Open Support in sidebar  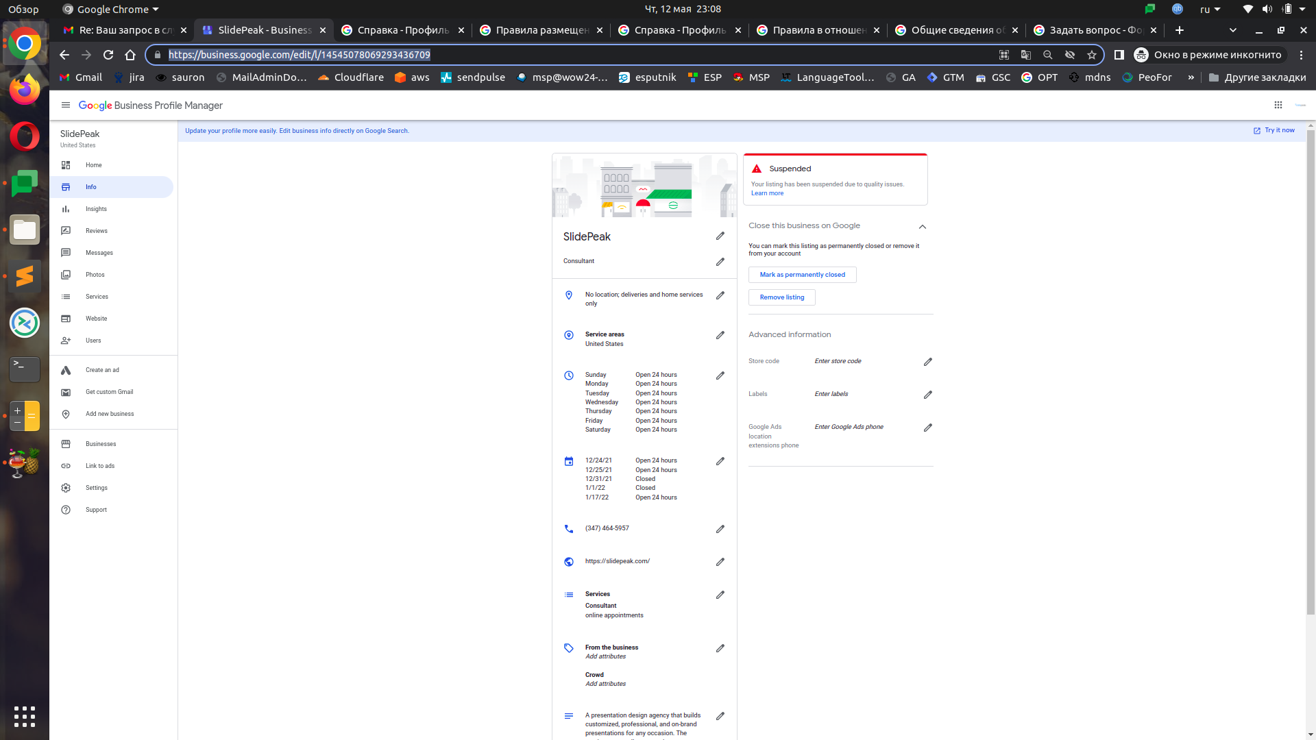pyautogui.click(x=111, y=510)
